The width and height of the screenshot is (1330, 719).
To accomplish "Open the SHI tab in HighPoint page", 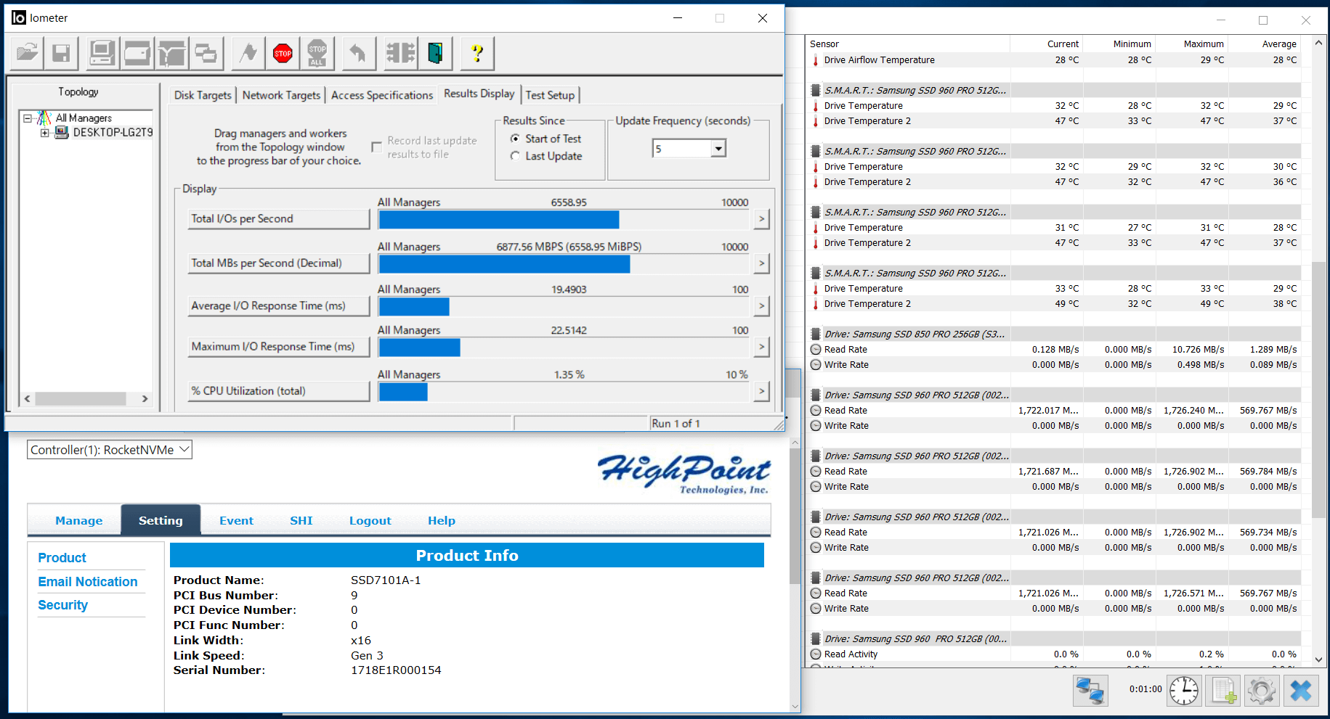I will [301, 520].
